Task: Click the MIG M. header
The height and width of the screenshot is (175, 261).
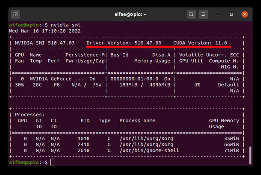Action: click(230, 67)
